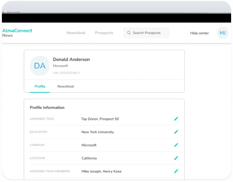Edit the Assigned Tags row pencil icon
This screenshot has width=233, height=182.
(x=176, y=119)
